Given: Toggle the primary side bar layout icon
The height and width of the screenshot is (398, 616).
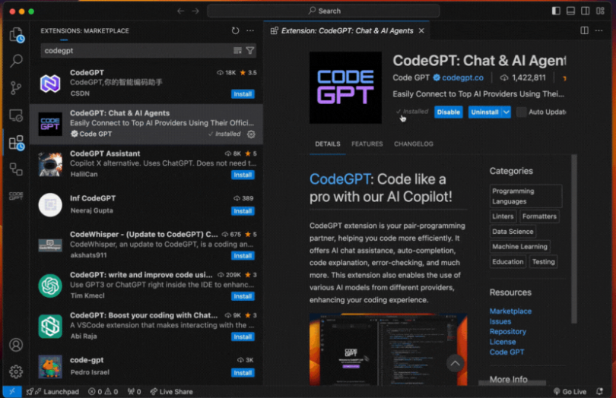Looking at the screenshot, I should [x=556, y=11].
